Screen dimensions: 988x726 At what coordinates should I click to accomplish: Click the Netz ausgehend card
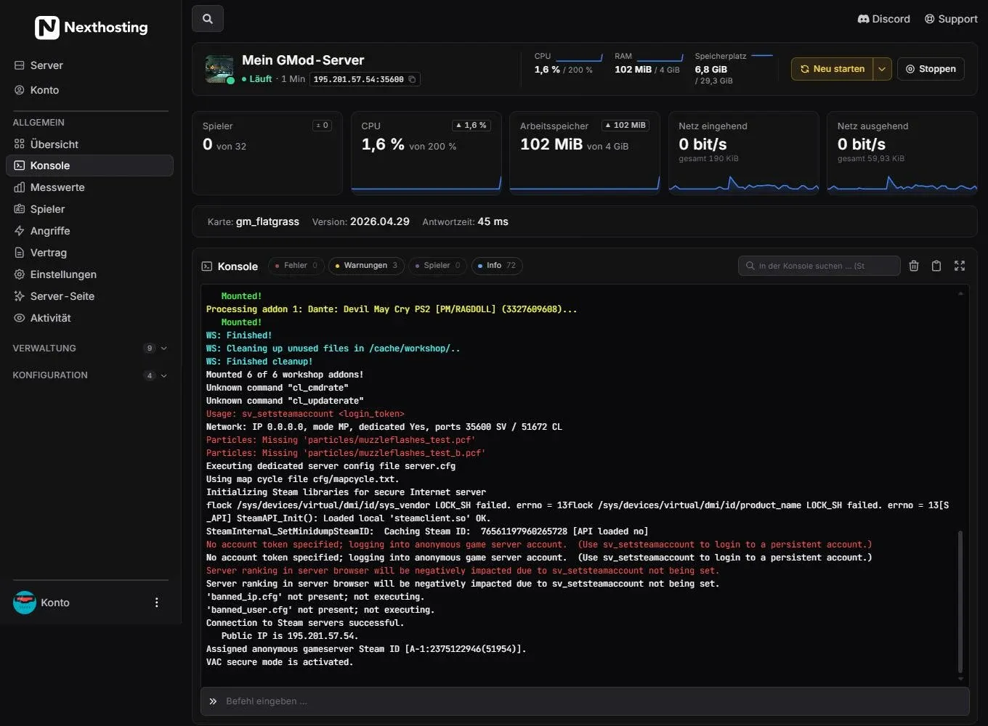(902, 153)
